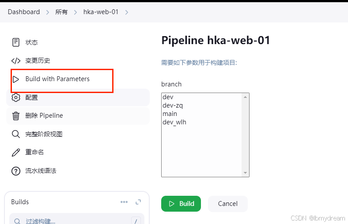The width and height of the screenshot is (348, 224).
Task: Go to the Dashboard breadcrumb link
Action: pyautogui.click(x=24, y=12)
